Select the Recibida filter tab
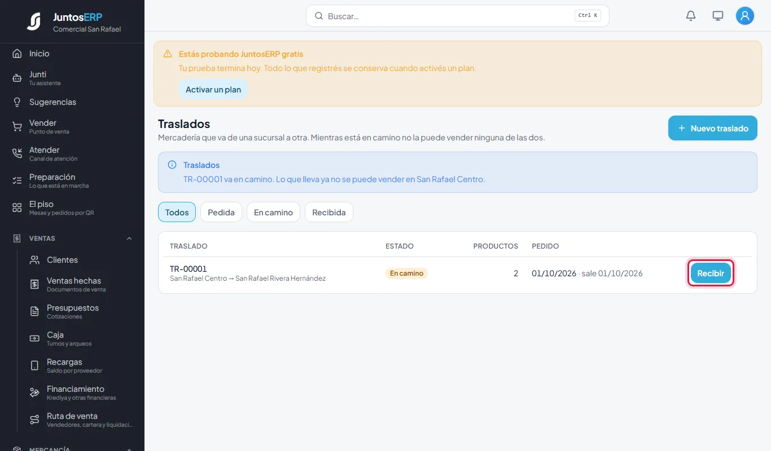The height and width of the screenshot is (451, 771). [x=329, y=212]
